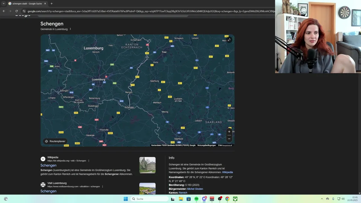Open the tab search dropdown
Screen dimensions: 361x203
[x=3, y=4]
